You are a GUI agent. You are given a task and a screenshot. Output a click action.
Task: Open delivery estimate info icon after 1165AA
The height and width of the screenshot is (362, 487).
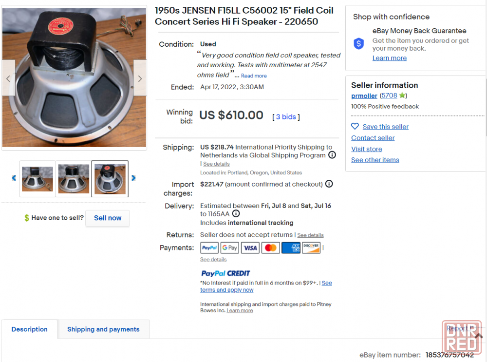click(236, 213)
